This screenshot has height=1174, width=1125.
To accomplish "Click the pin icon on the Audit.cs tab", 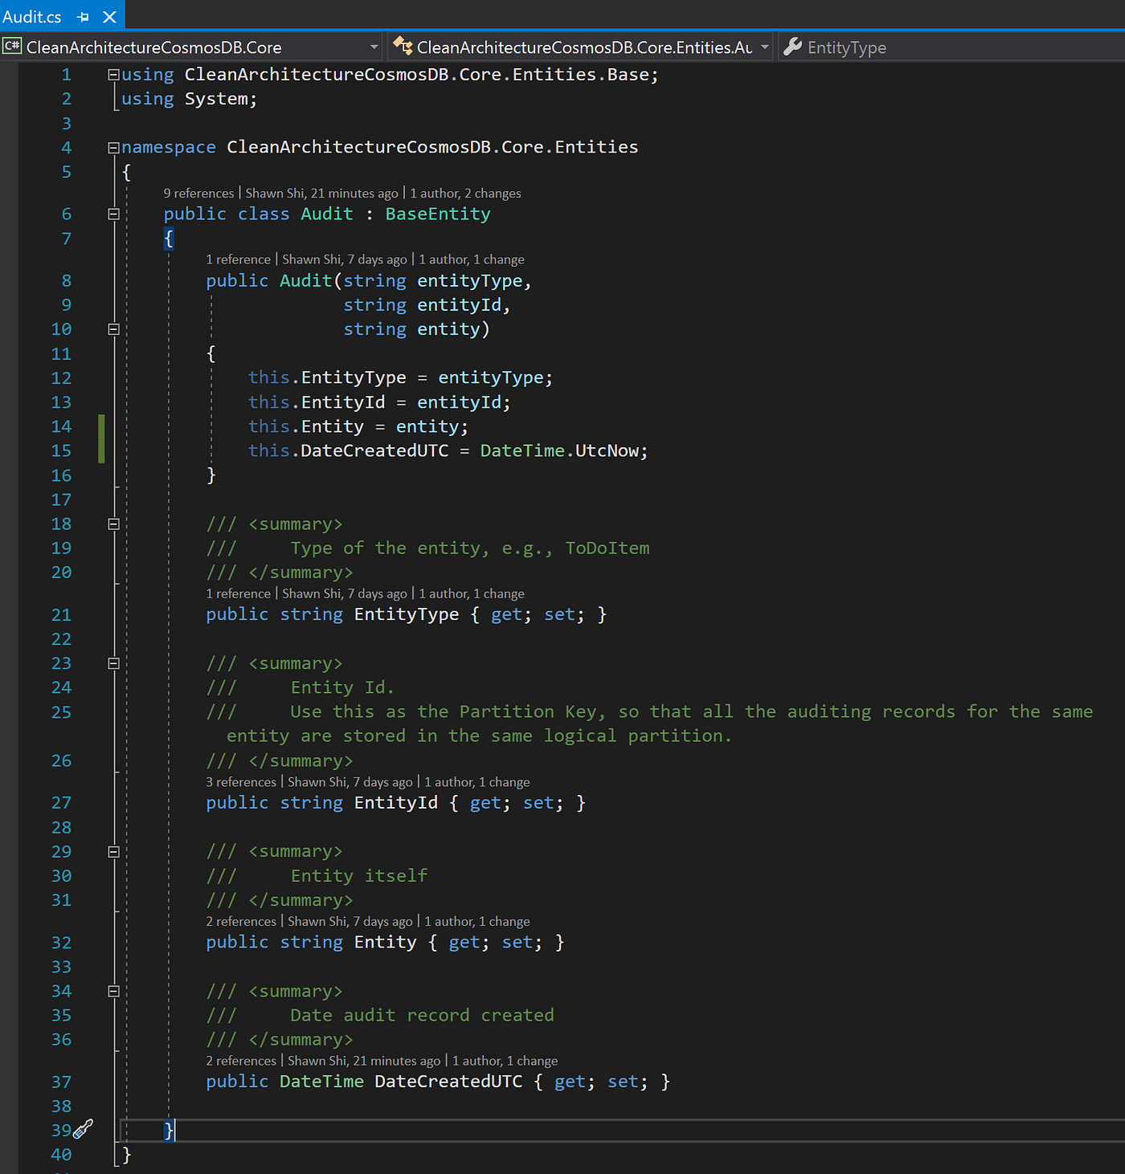I will tap(83, 15).
